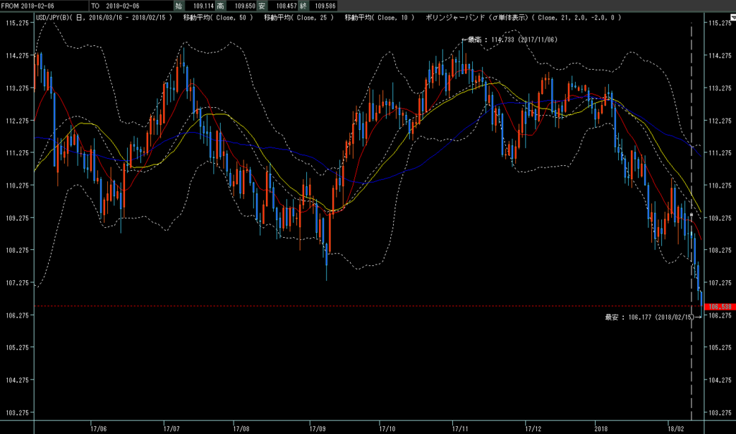Click the 移動平均( Close, 50 ) legend
This screenshot has height=434, width=736.
[218, 17]
